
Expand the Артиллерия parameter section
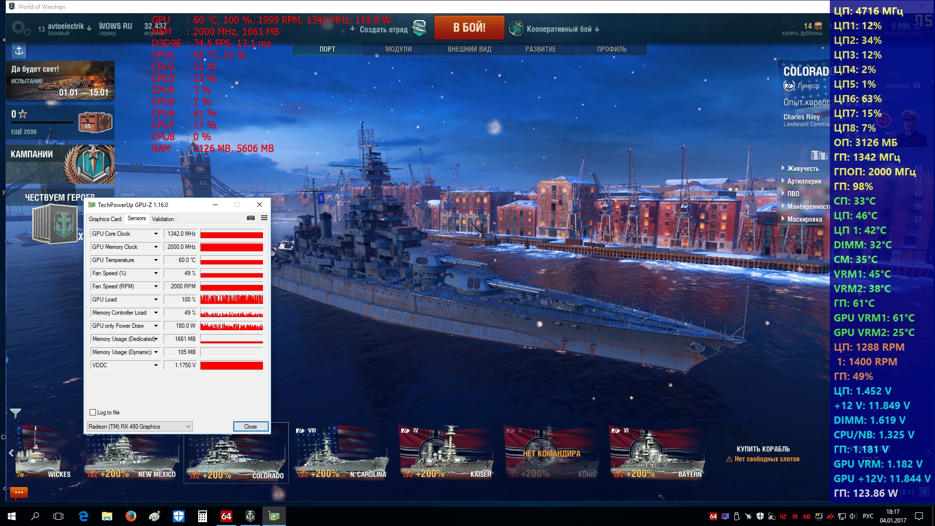pos(804,181)
